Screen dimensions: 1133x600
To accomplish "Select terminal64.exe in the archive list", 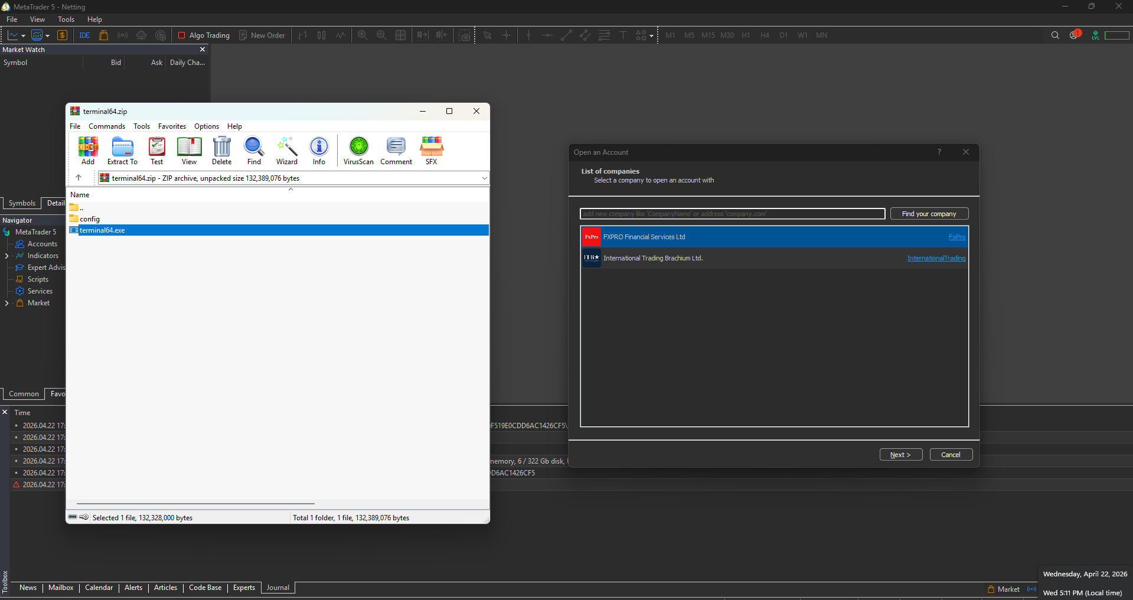I will (x=279, y=230).
